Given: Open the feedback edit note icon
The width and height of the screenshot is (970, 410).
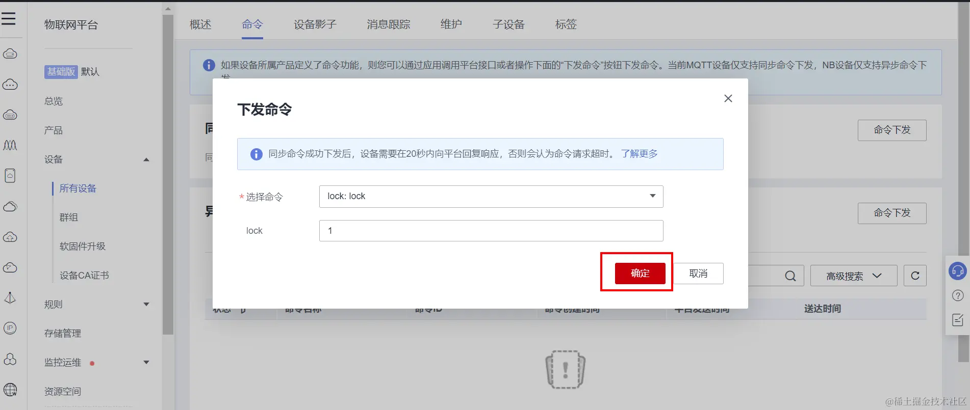Looking at the screenshot, I should (958, 320).
